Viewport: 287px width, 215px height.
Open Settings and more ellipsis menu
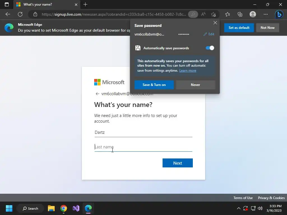266,14
